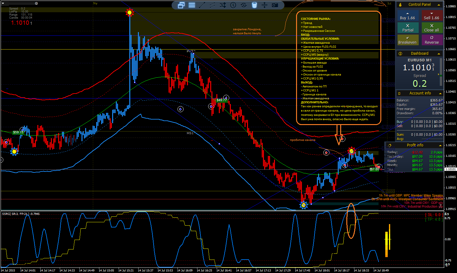Select the parallel channel lines tool

[x=212, y=5]
